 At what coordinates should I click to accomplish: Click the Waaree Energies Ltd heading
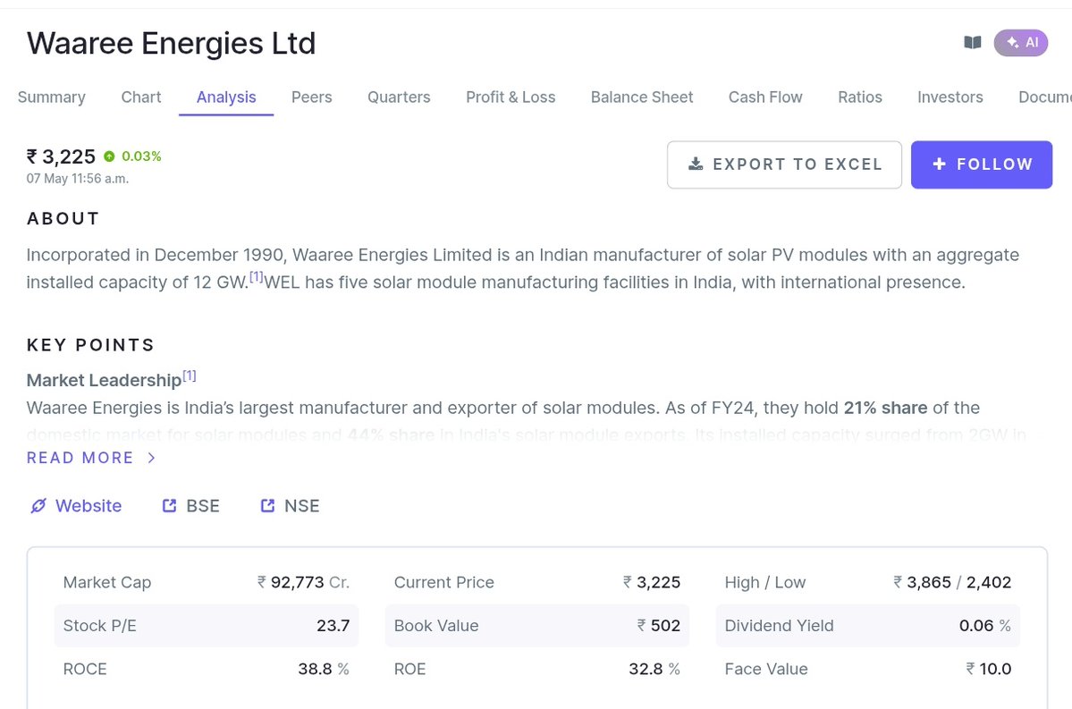[x=171, y=43]
